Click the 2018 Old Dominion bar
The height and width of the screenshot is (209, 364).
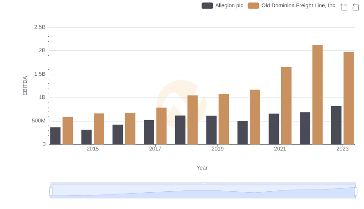point(192,120)
